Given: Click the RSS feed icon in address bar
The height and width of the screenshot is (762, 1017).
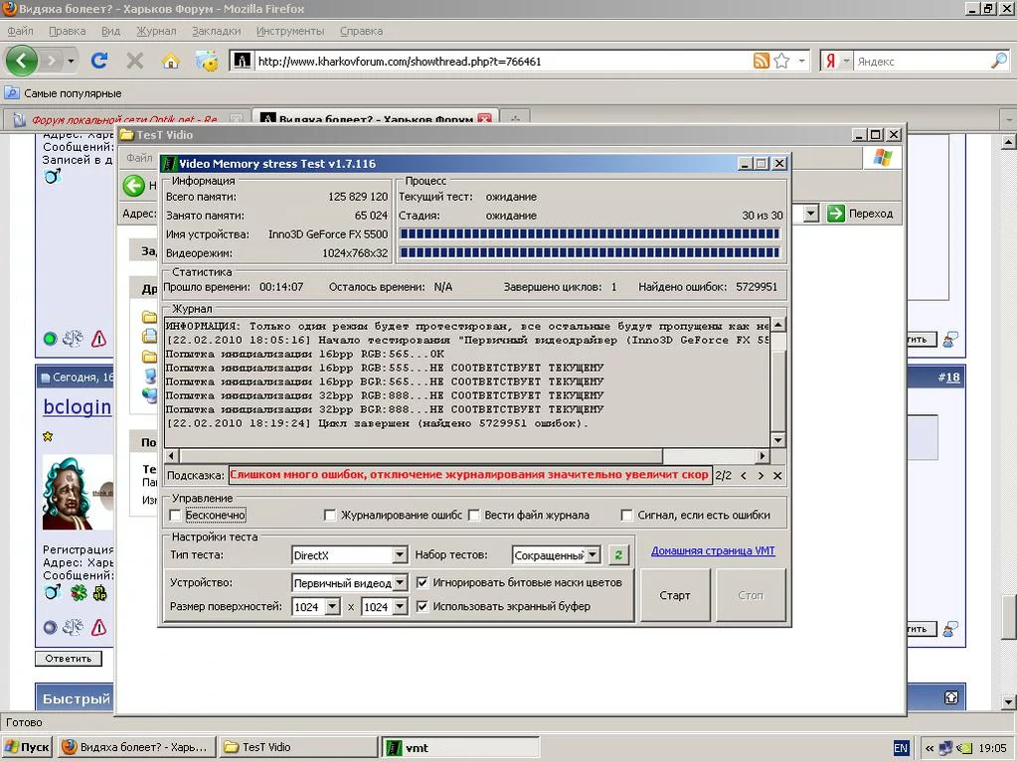Looking at the screenshot, I should [761, 61].
